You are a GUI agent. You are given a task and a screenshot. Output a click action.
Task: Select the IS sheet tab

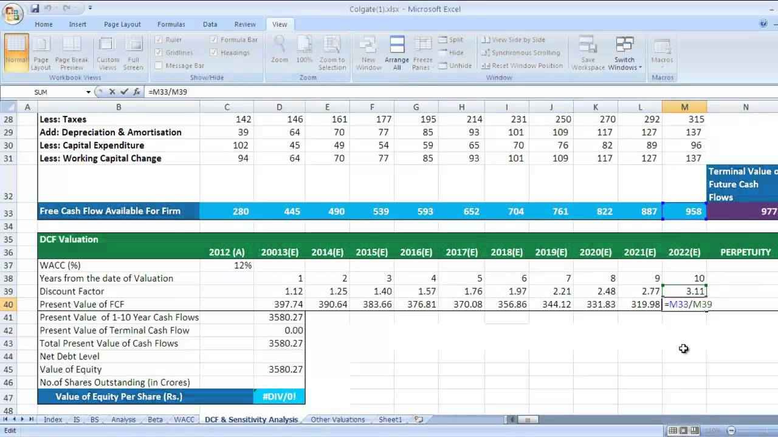[x=76, y=419]
